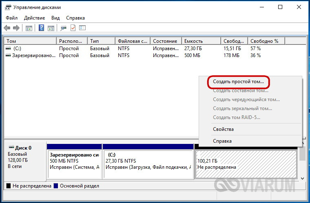Click the disk connection toolbar icon

point(63,28)
